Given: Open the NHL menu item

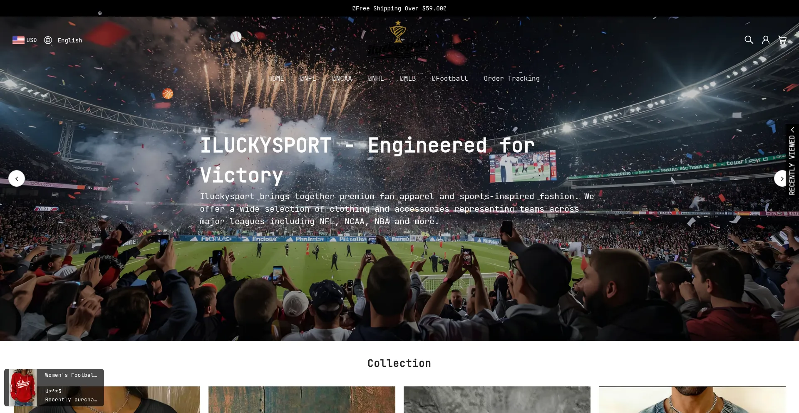Looking at the screenshot, I should click(376, 79).
